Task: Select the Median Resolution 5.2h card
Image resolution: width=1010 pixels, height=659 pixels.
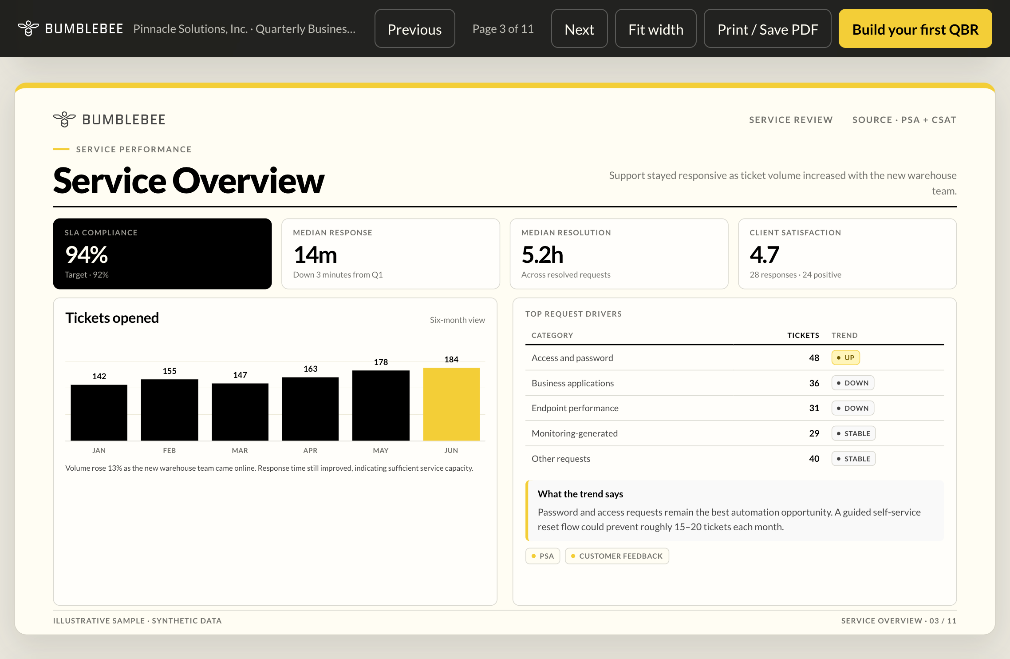Action: (x=619, y=254)
